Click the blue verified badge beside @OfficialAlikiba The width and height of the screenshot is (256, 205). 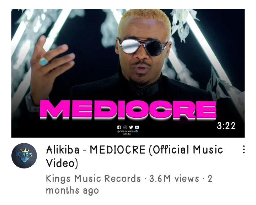137,131
